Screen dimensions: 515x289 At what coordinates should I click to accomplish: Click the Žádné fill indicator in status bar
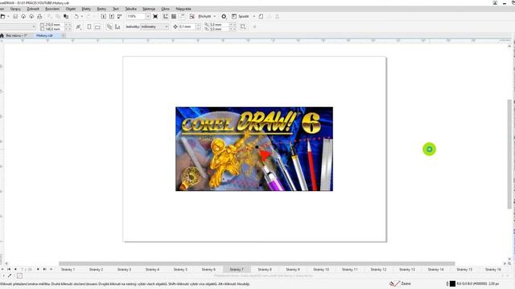[x=400, y=283]
